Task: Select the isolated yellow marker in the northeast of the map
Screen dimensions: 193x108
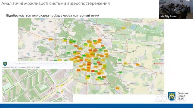Action: 123,28
